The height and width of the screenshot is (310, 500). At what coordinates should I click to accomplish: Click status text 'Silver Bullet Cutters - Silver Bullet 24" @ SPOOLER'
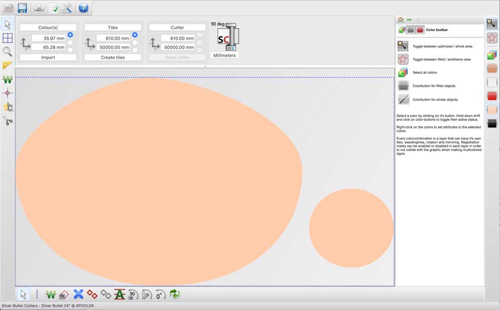(48, 306)
